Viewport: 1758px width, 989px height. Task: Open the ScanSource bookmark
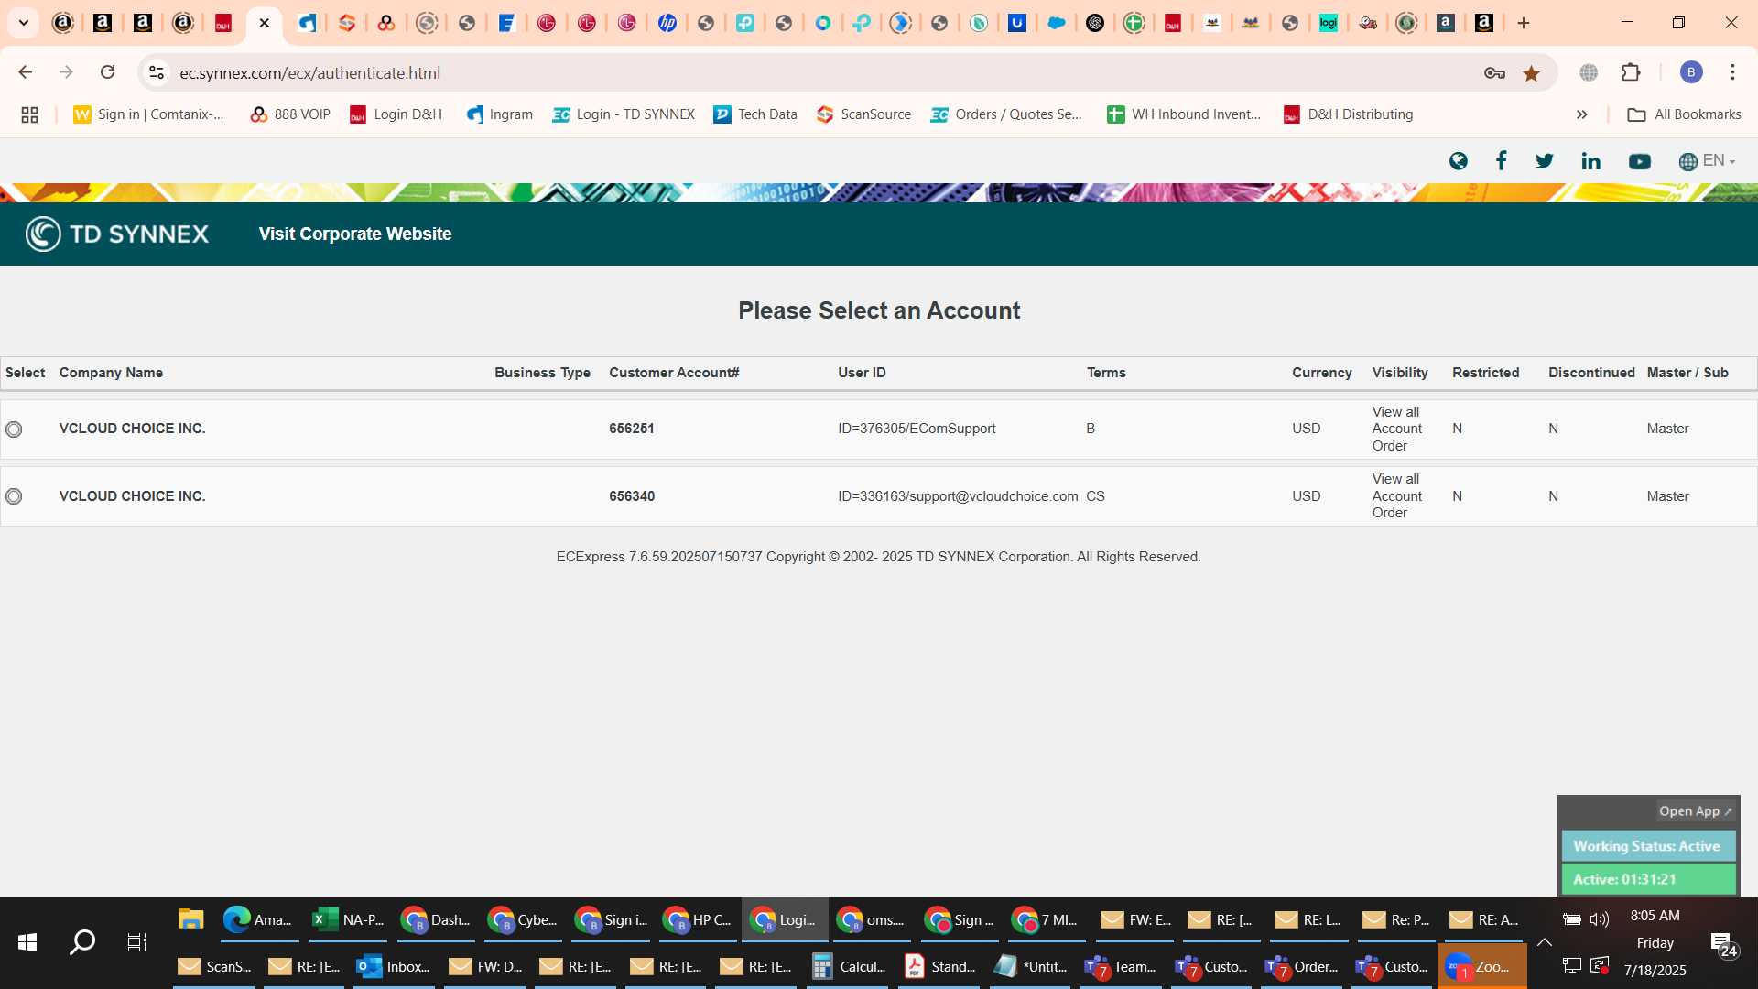pos(864,114)
